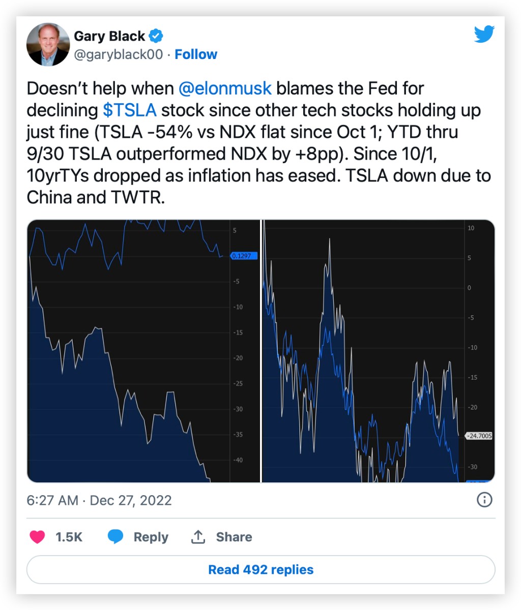Viewport: 521px width, 610px height.
Task: Click the Gary Black display name
Action: 109,36
